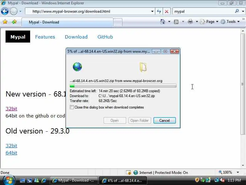
Task: Cancel the download in the dialog
Action: [165, 121]
